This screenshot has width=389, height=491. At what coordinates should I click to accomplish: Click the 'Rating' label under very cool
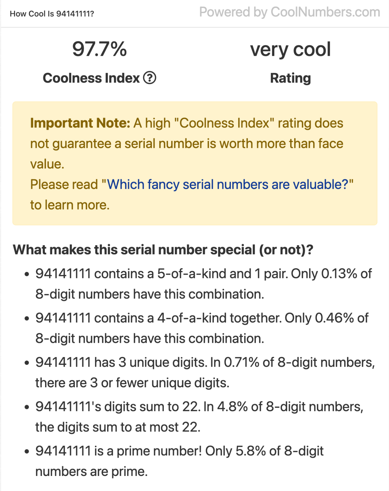[x=291, y=78]
